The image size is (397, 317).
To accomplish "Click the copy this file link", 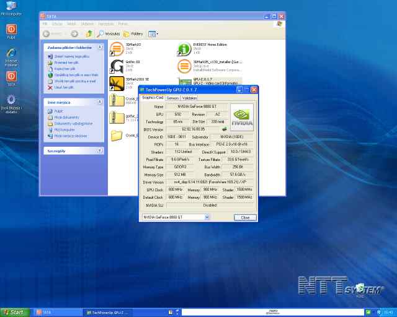I will click(65, 69).
